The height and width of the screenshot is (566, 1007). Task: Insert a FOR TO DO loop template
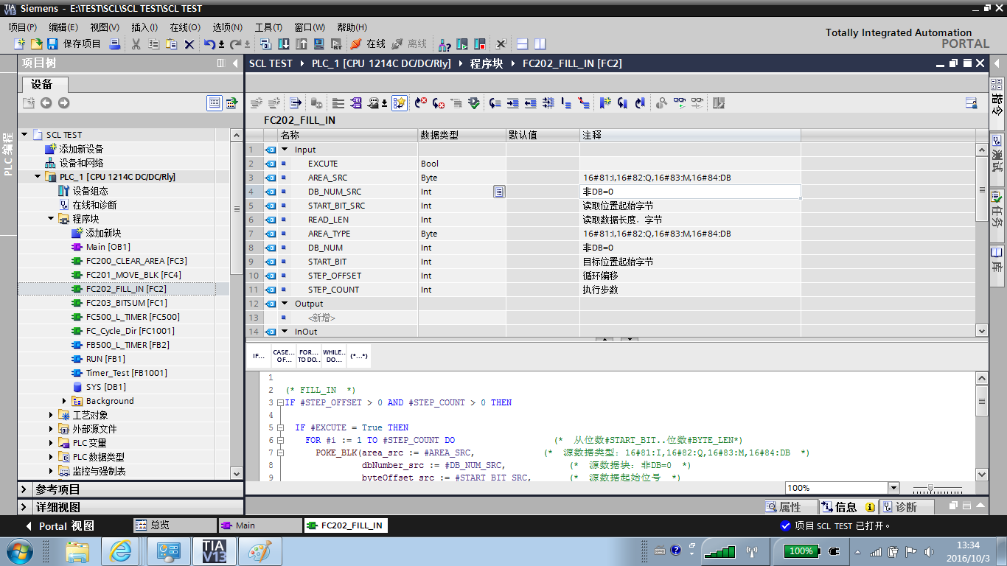309,356
